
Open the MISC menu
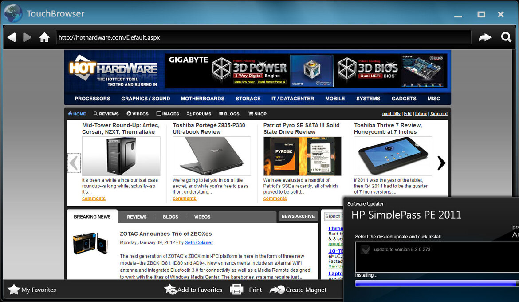click(434, 99)
